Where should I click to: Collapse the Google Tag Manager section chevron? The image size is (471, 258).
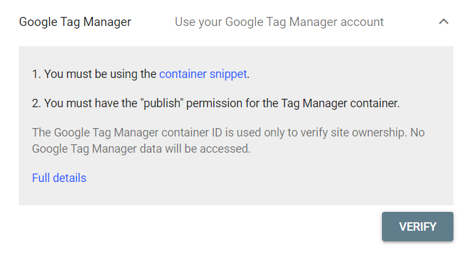pos(443,21)
